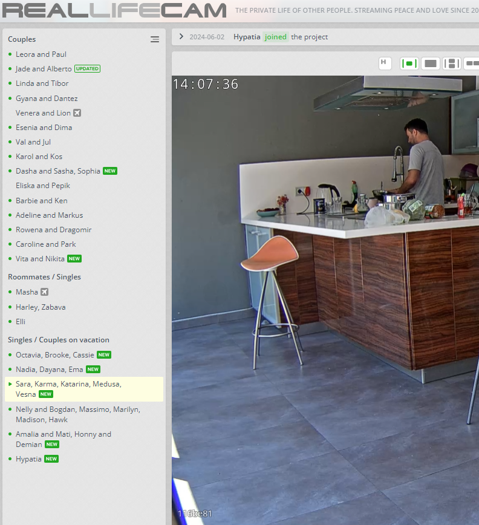Select the rightmost partially visible layout button
The image size is (479, 525).
point(472,64)
